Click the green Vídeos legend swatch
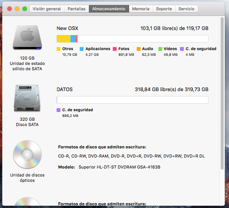 click(160, 49)
